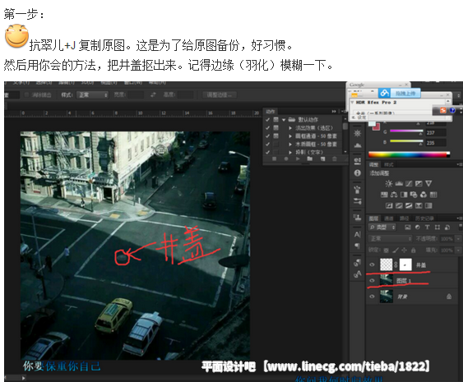
Task: Click the G channel color slider
Action: pyautogui.click(x=406, y=131)
